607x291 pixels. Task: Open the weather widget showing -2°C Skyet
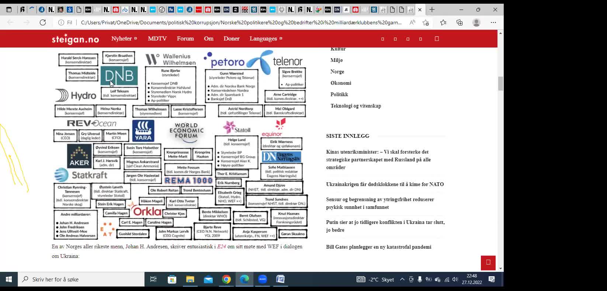375,279
